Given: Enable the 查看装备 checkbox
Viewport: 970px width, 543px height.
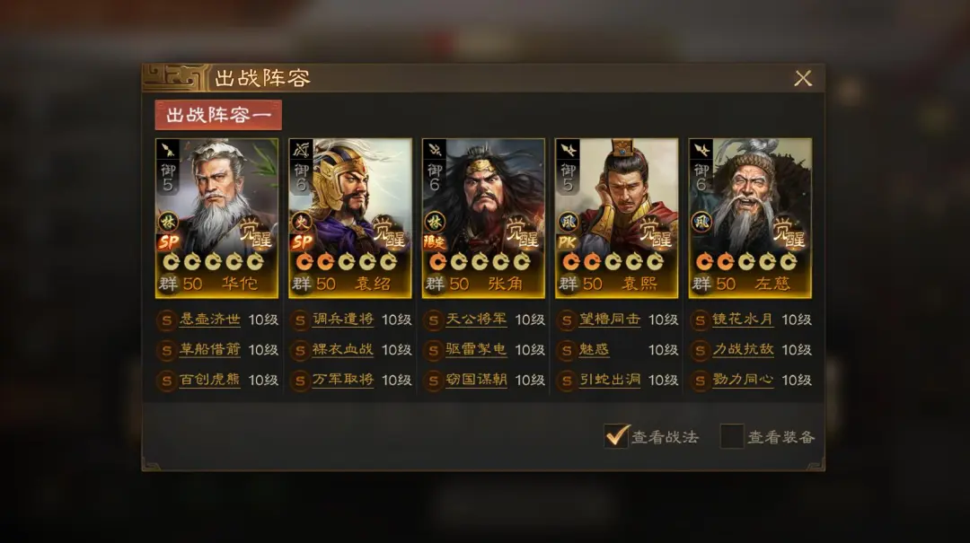Looking at the screenshot, I should [732, 436].
